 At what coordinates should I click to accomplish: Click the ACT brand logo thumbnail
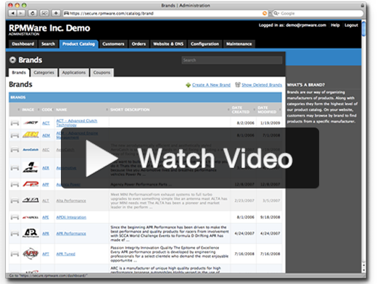[30, 123]
